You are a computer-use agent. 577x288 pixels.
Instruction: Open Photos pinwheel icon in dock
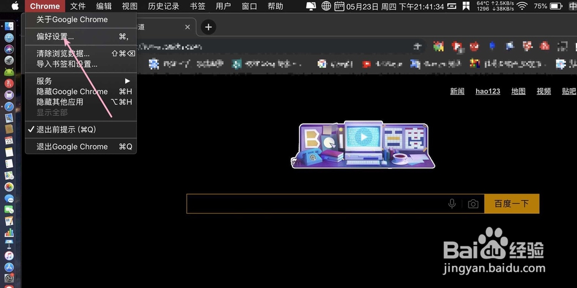click(9, 187)
